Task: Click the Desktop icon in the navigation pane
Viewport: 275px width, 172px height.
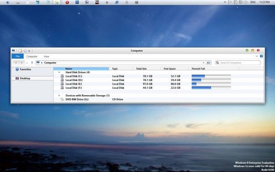Action: point(17,78)
